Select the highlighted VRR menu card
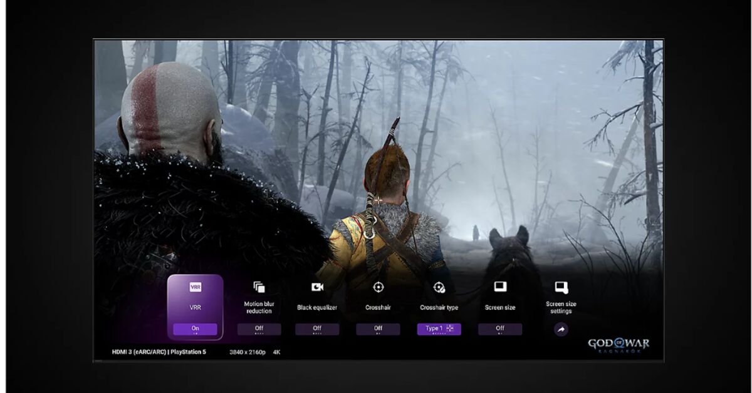 (x=196, y=305)
